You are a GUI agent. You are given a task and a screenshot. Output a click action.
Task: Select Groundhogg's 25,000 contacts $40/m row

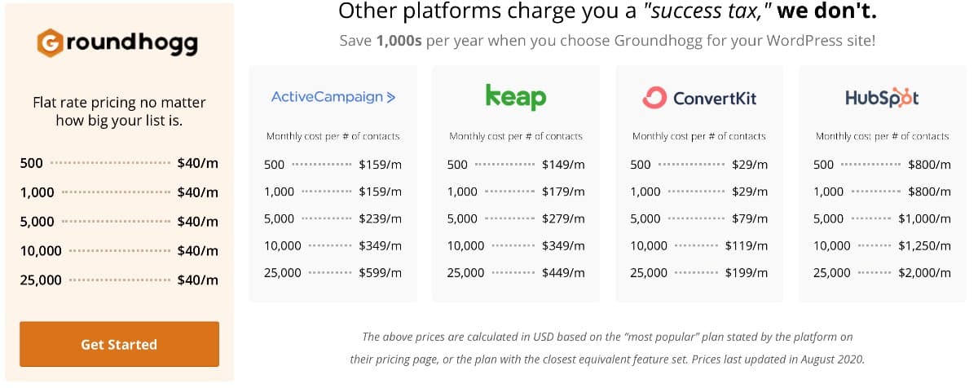point(119,280)
